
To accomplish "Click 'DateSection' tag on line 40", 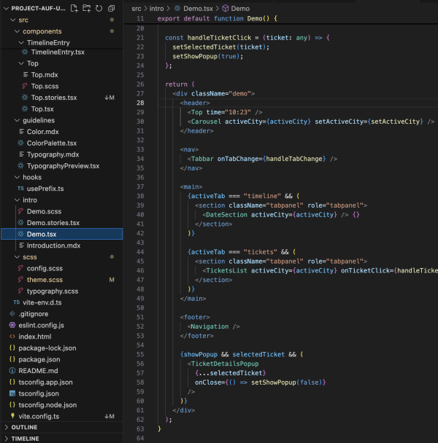I will click(x=226, y=215).
